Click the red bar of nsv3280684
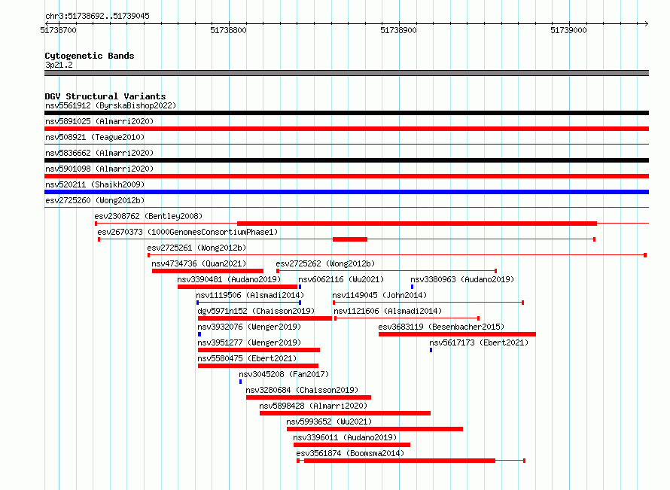This screenshot has height=490, width=670. [309, 397]
